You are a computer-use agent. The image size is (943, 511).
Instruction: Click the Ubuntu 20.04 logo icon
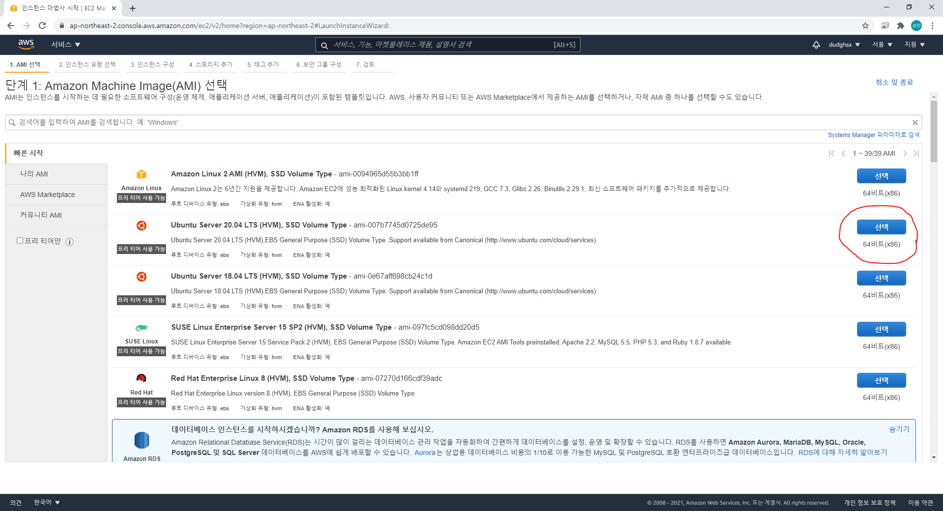[141, 226]
